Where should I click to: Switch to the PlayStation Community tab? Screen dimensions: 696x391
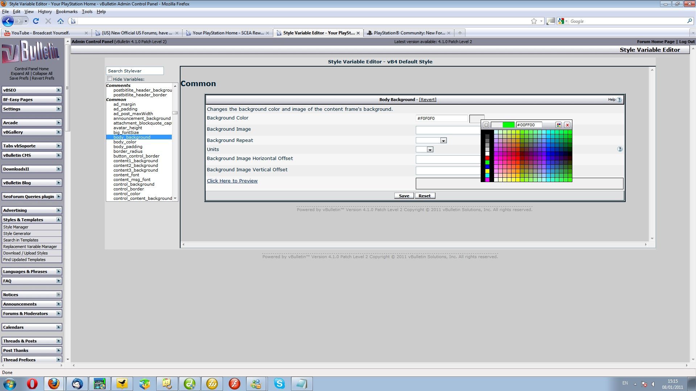[x=409, y=33]
